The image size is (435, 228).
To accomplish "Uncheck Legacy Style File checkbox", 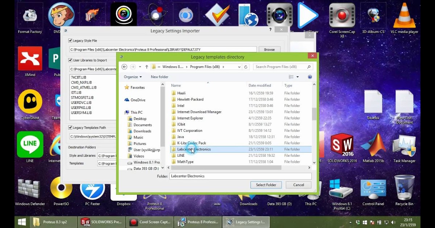I will [70, 41].
